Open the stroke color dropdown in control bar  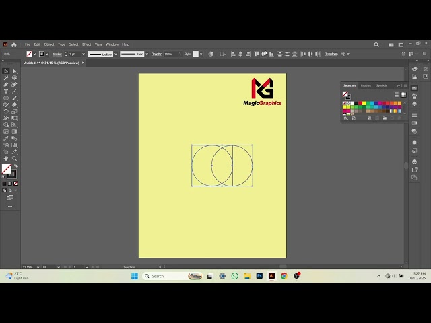point(47,54)
